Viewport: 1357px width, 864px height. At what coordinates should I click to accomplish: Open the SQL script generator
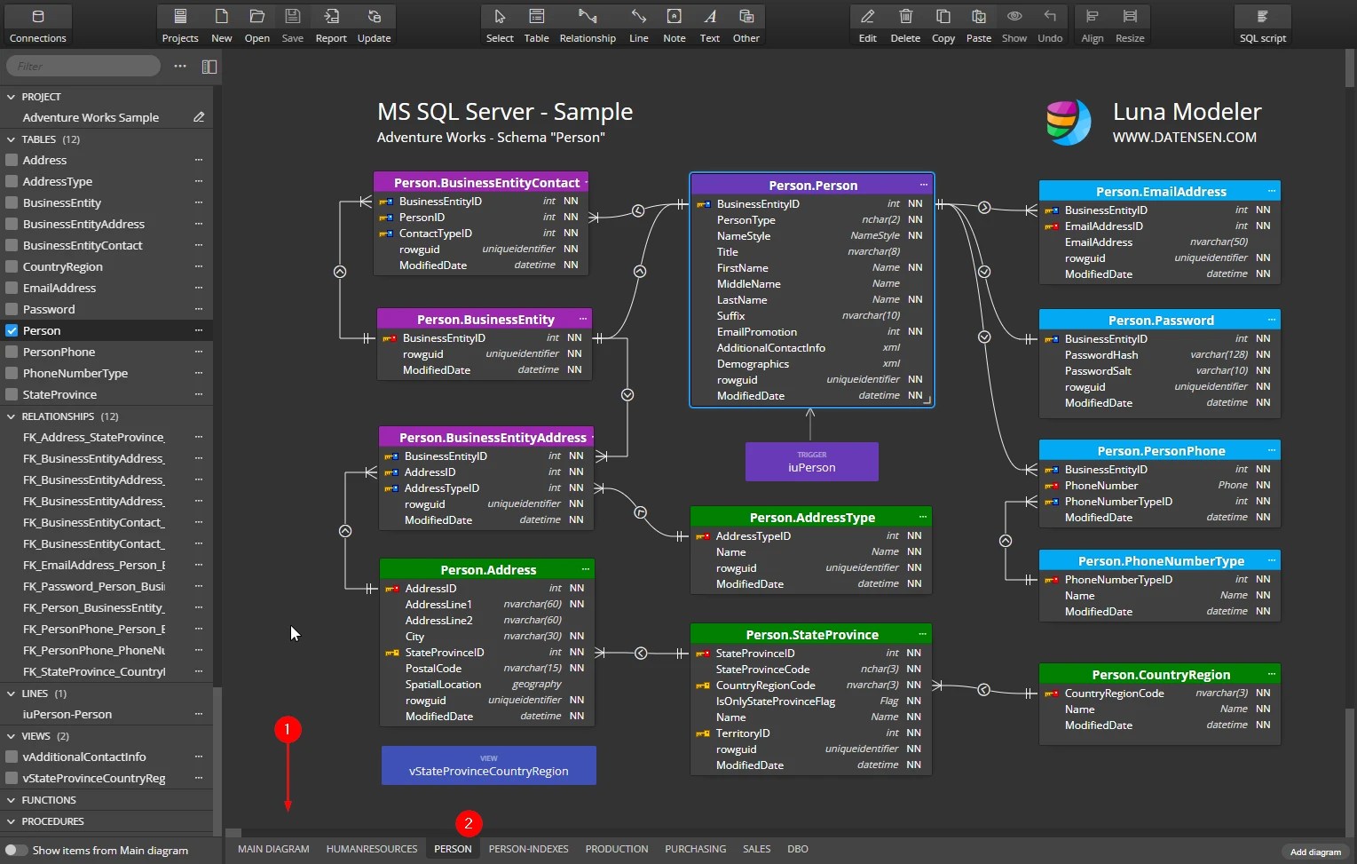coord(1262,24)
